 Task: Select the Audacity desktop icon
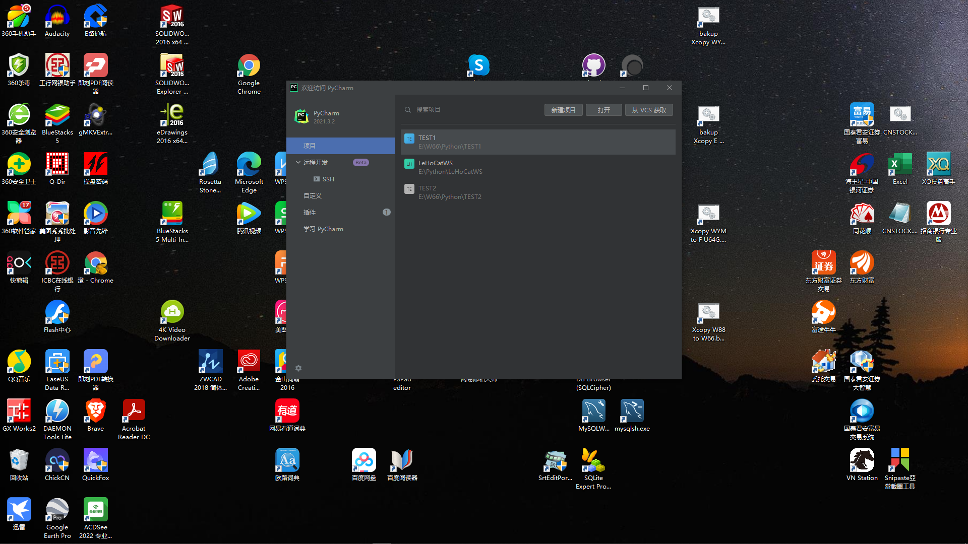click(57, 21)
